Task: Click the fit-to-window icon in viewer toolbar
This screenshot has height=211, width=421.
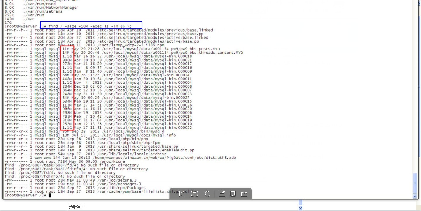Action: tap(194, 194)
